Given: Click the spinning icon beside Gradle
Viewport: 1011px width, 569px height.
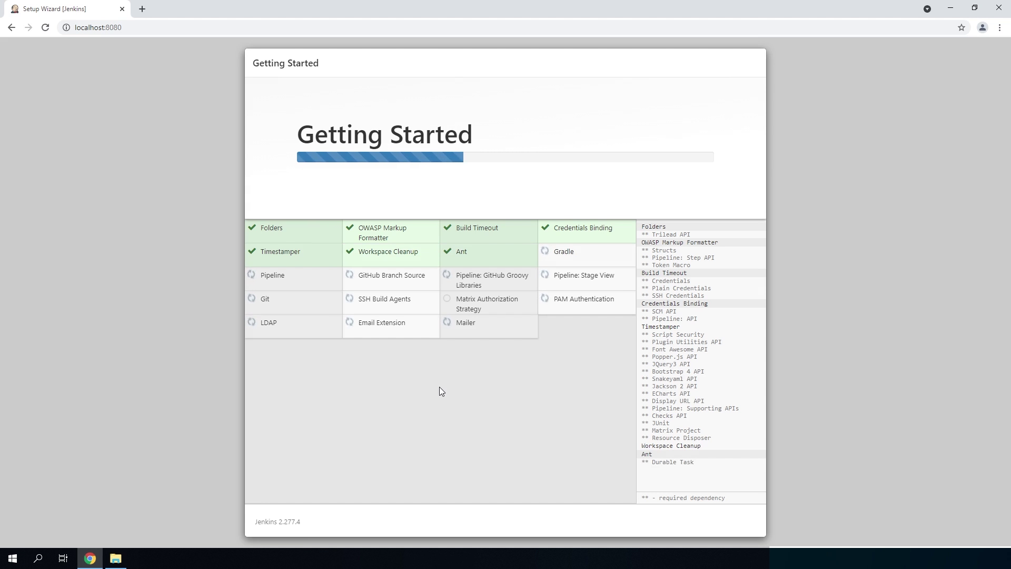Looking at the screenshot, I should point(545,251).
